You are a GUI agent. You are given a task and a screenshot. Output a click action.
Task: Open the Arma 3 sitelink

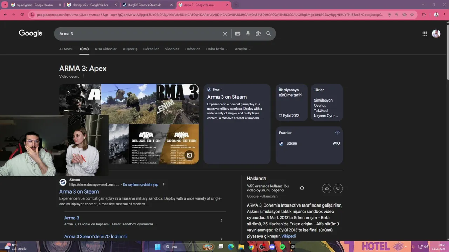(x=72, y=218)
